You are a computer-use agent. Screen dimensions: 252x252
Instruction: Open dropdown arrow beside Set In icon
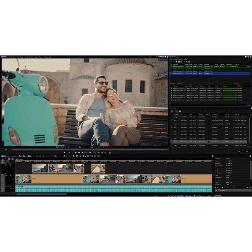[66, 153]
